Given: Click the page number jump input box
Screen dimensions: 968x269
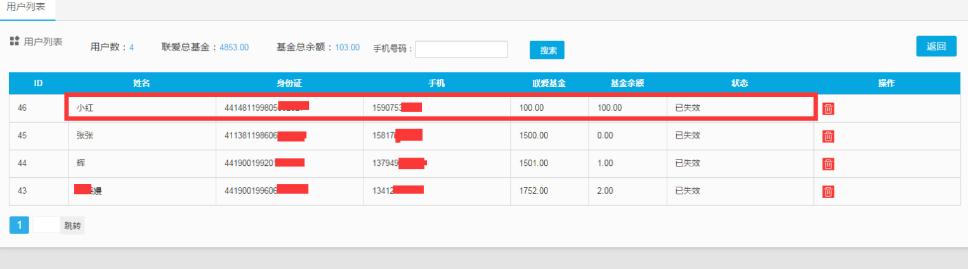Looking at the screenshot, I should tap(46, 225).
